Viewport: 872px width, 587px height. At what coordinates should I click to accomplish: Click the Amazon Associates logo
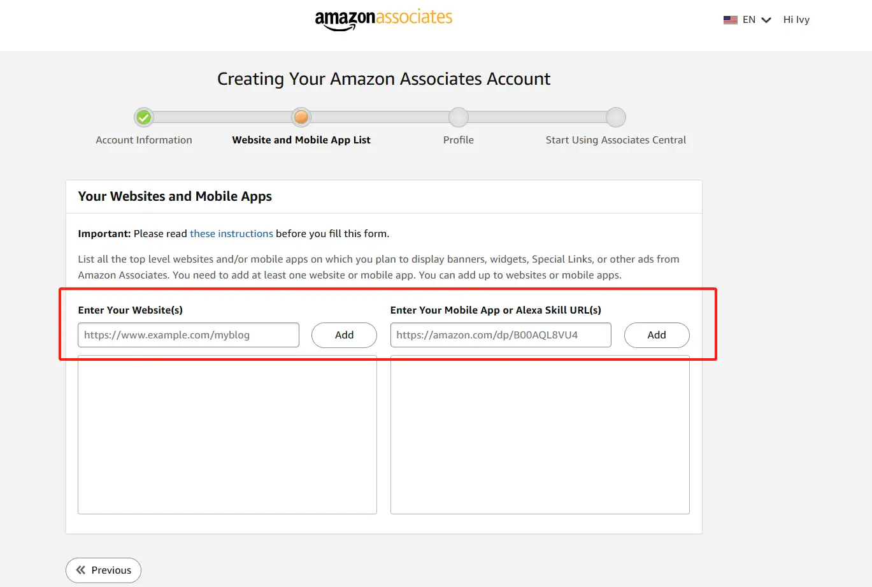383,20
